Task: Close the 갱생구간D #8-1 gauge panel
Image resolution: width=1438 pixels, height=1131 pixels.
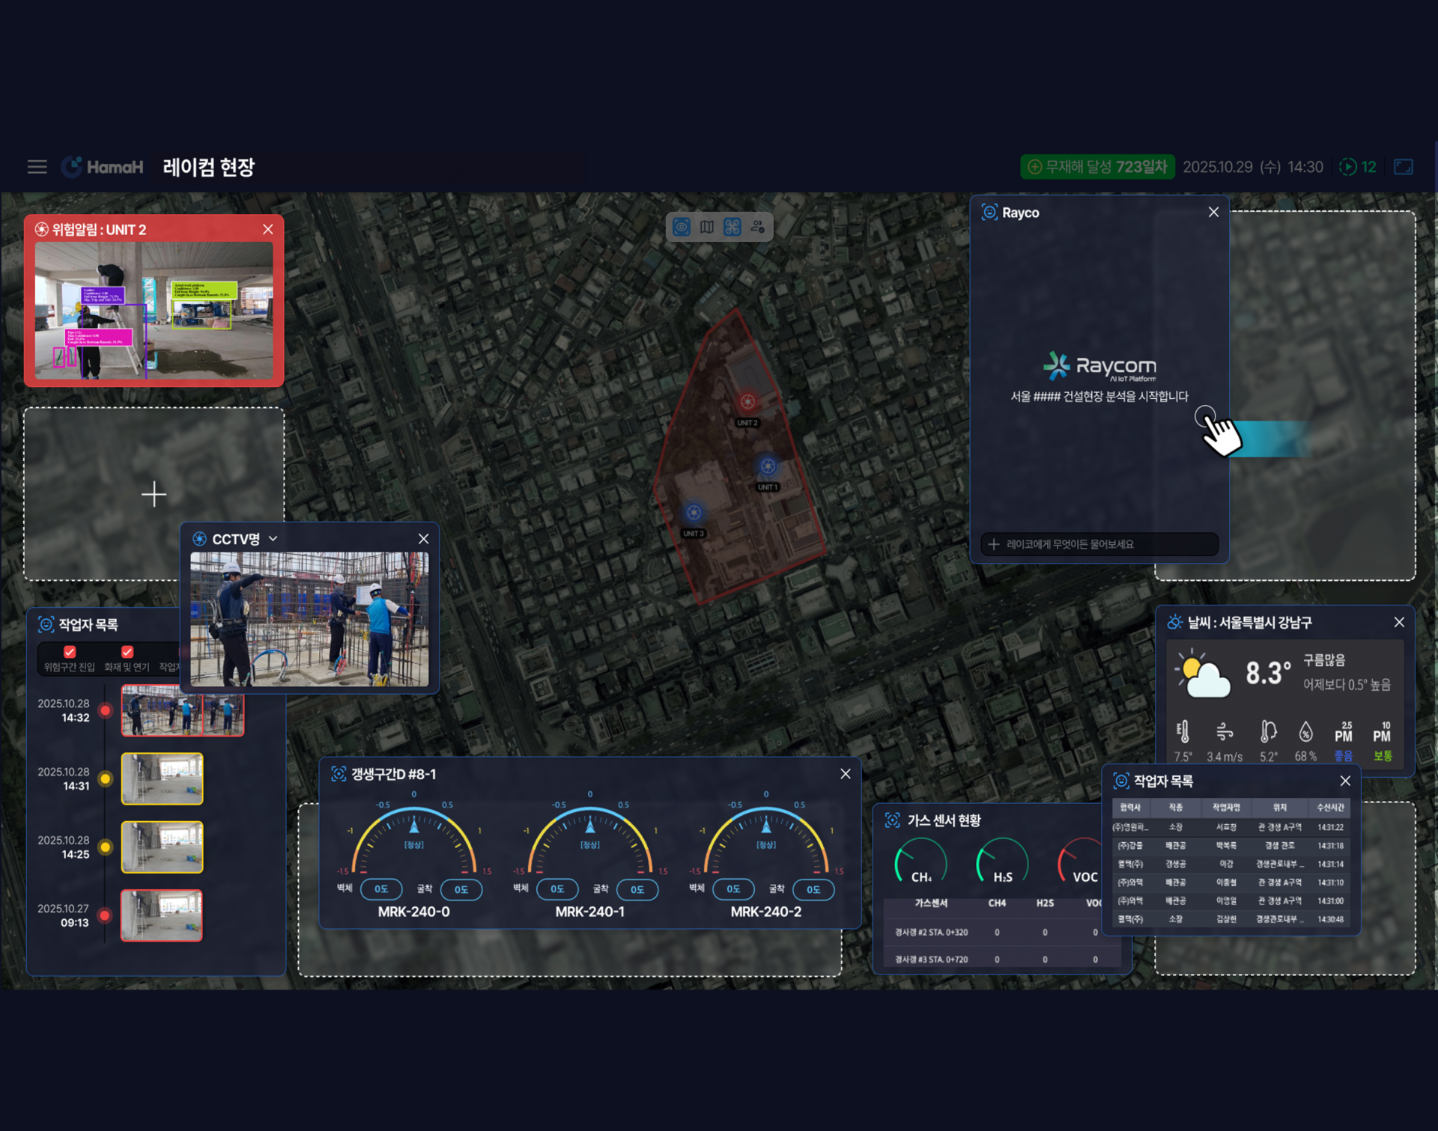Action: (846, 774)
